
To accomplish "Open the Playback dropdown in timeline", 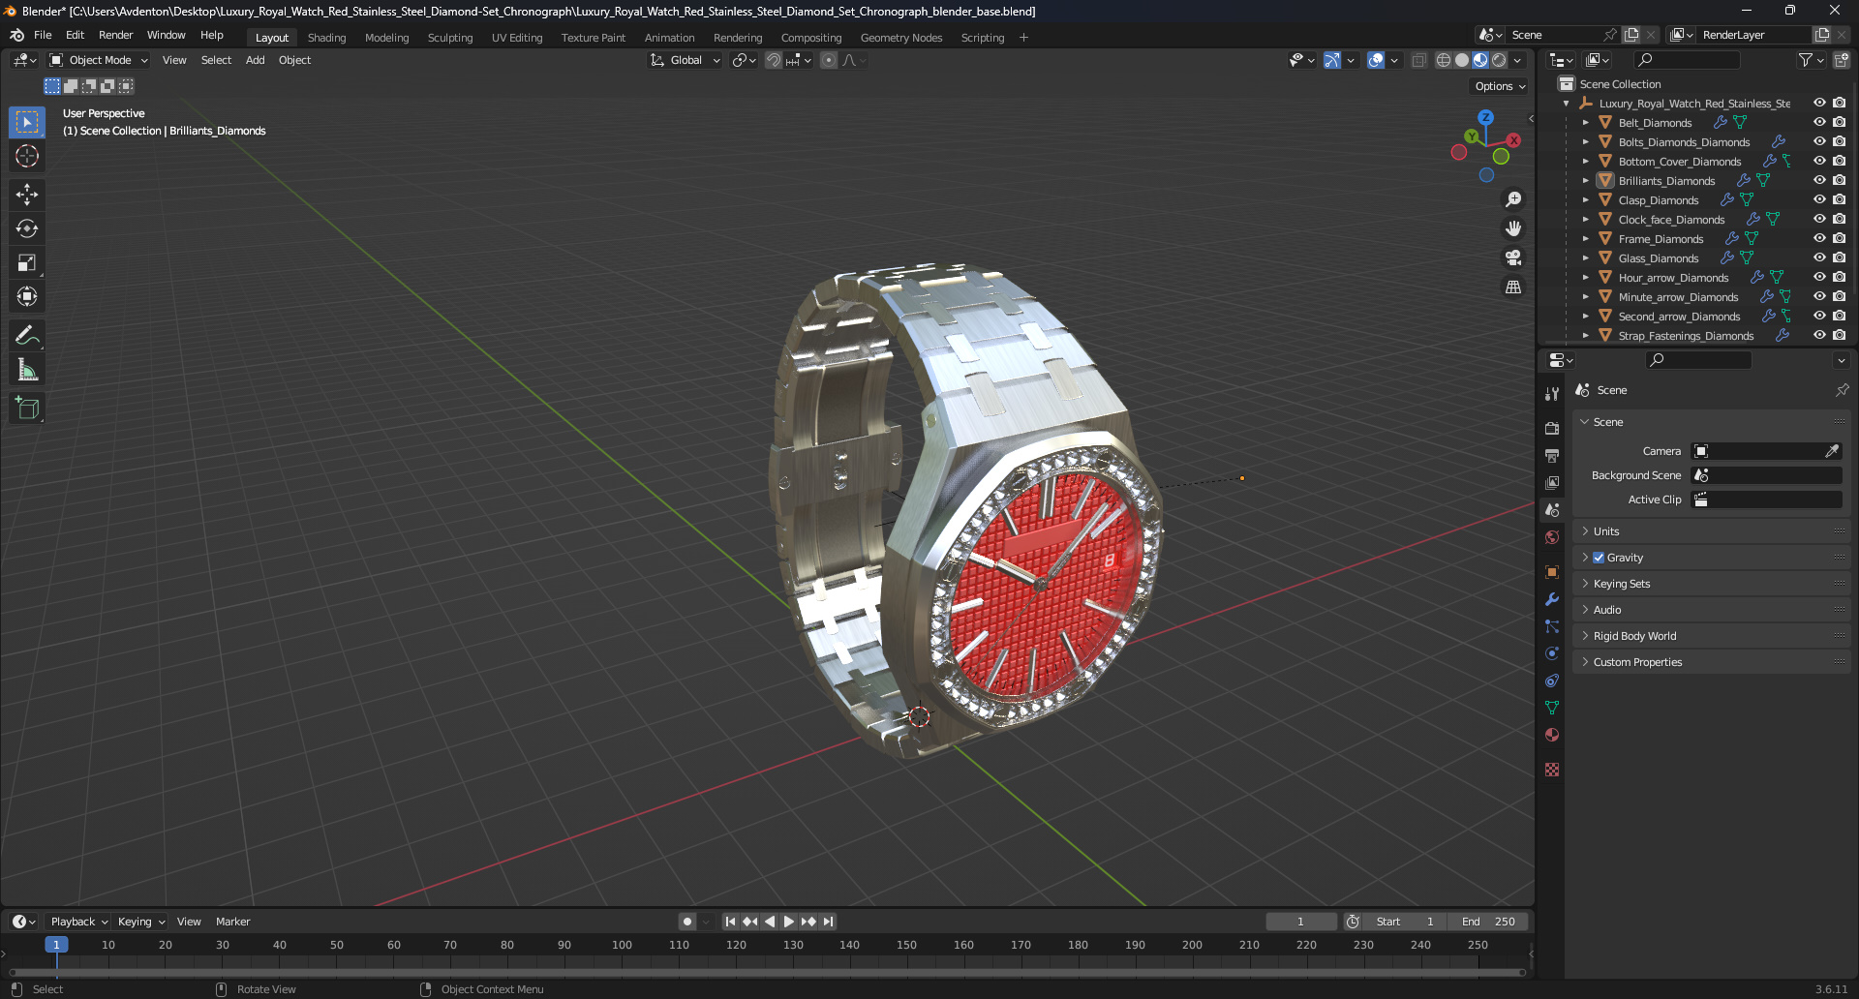I will pyautogui.click(x=79, y=922).
